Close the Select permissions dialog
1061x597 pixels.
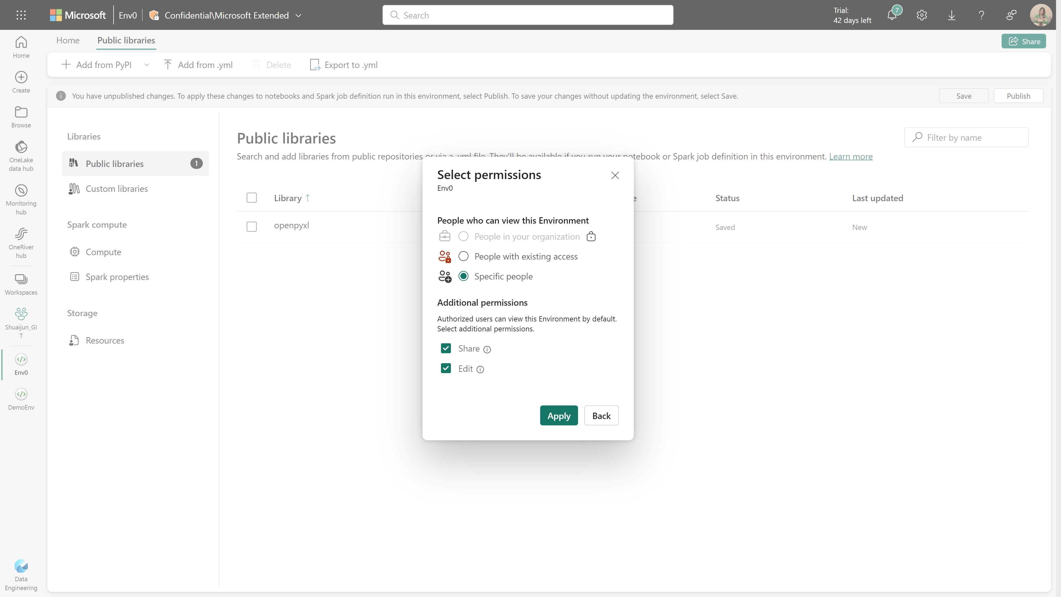tap(615, 176)
